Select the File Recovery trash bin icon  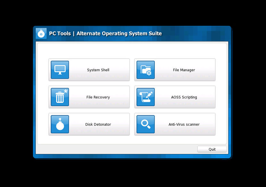(60, 97)
